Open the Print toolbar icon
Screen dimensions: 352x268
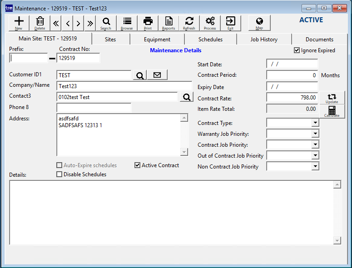click(148, 23)
